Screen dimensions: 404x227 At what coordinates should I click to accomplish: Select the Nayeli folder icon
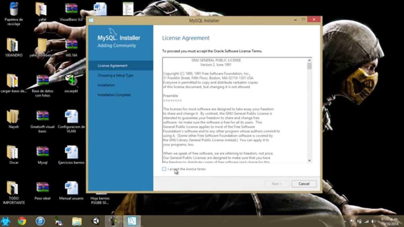tap(13, 119)
